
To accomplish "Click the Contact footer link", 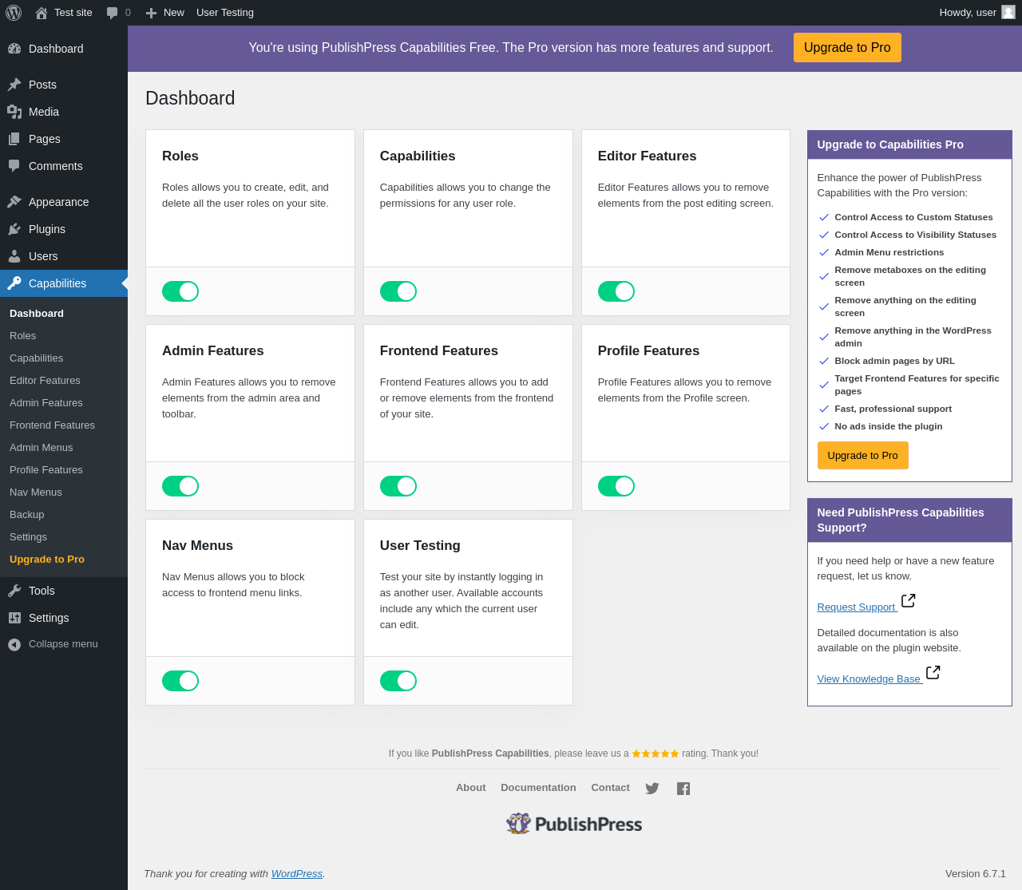I will click(x=610, y=788).
